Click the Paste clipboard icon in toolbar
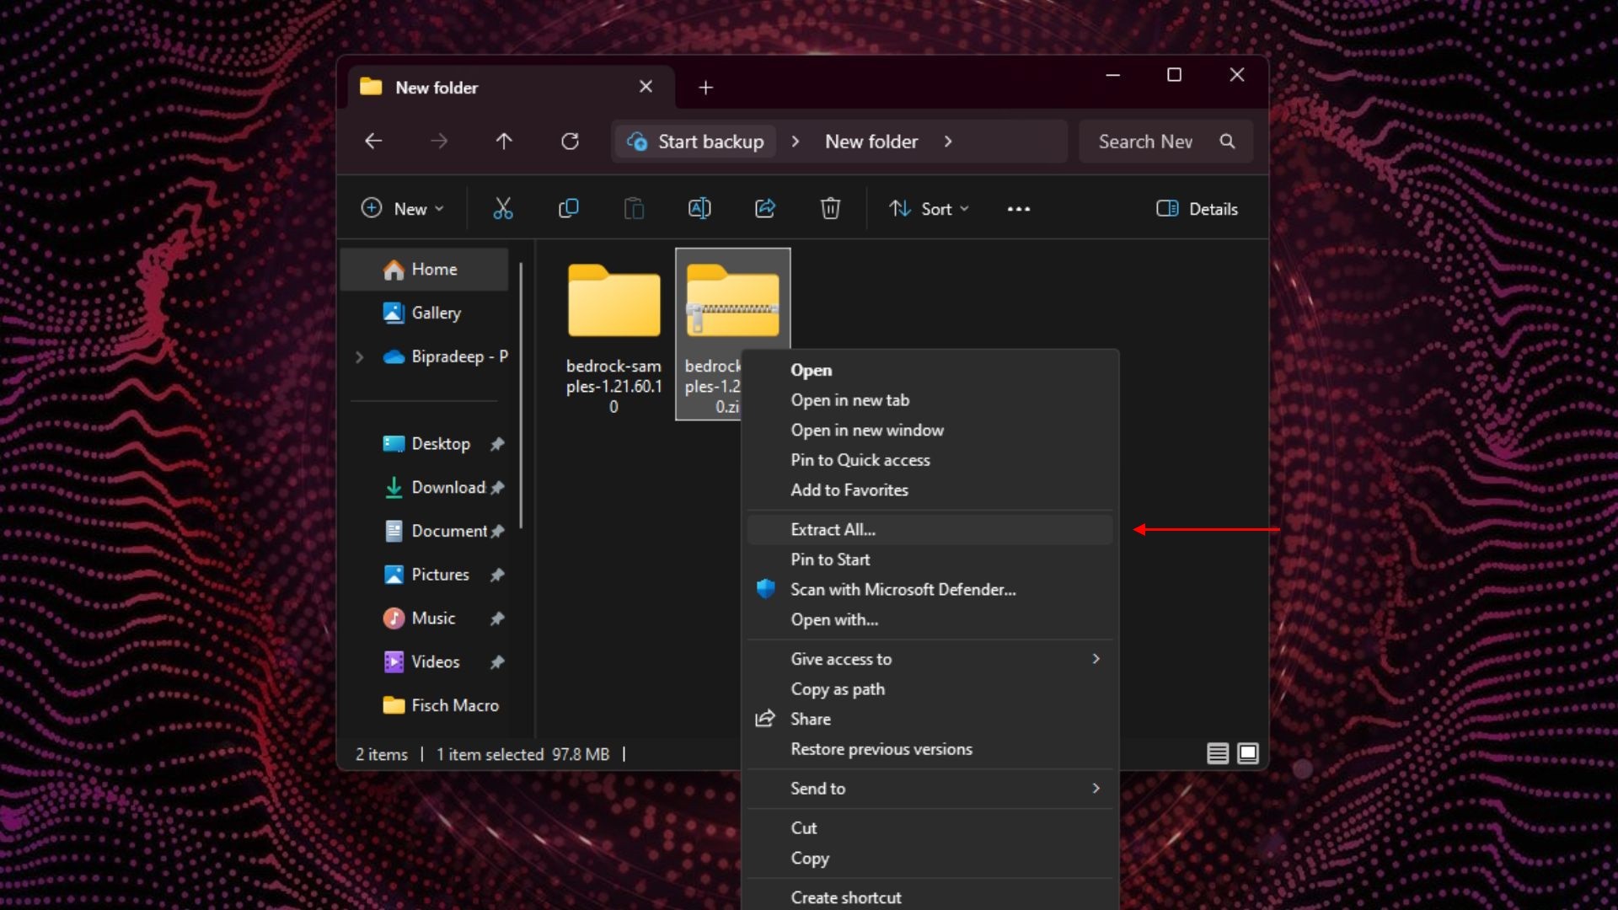The image size is (1618, 910). 634,208
